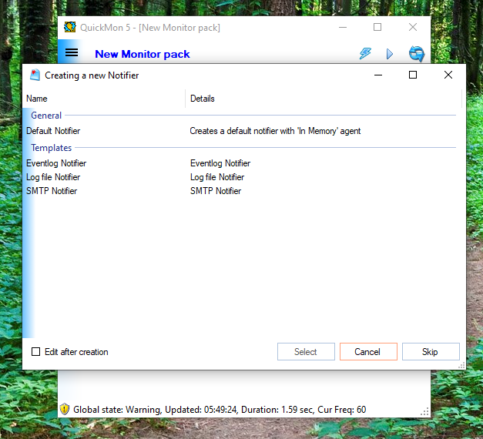Viewport: 483px width, 439px height.
Task: Minimize the Creating a new Notifier dialog
Action: 378,75
